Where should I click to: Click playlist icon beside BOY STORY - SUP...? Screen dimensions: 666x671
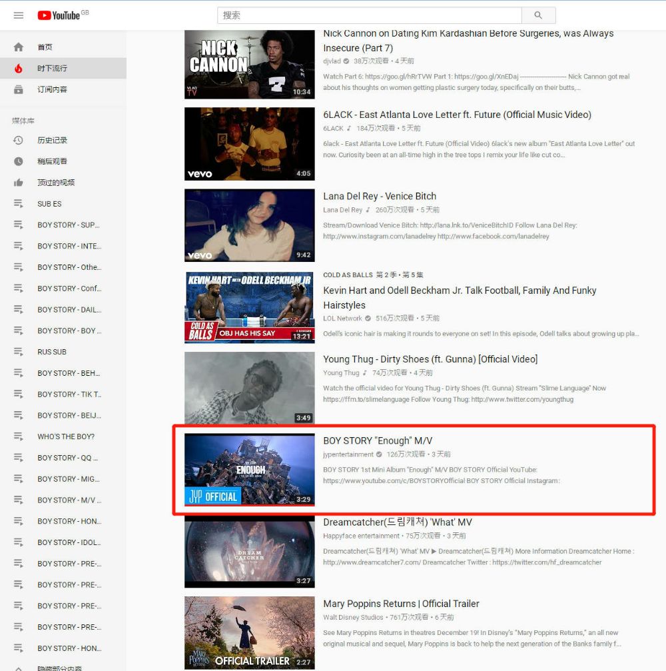pyautogui.click(x=19, y=225)
